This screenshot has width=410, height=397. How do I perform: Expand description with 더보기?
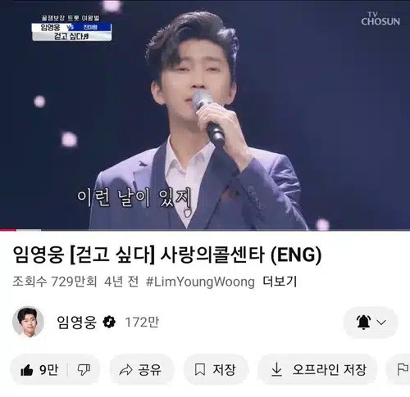280,282
